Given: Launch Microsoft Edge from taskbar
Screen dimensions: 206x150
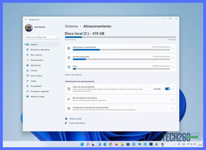Looking at the screenshot, I should point(105,144).
